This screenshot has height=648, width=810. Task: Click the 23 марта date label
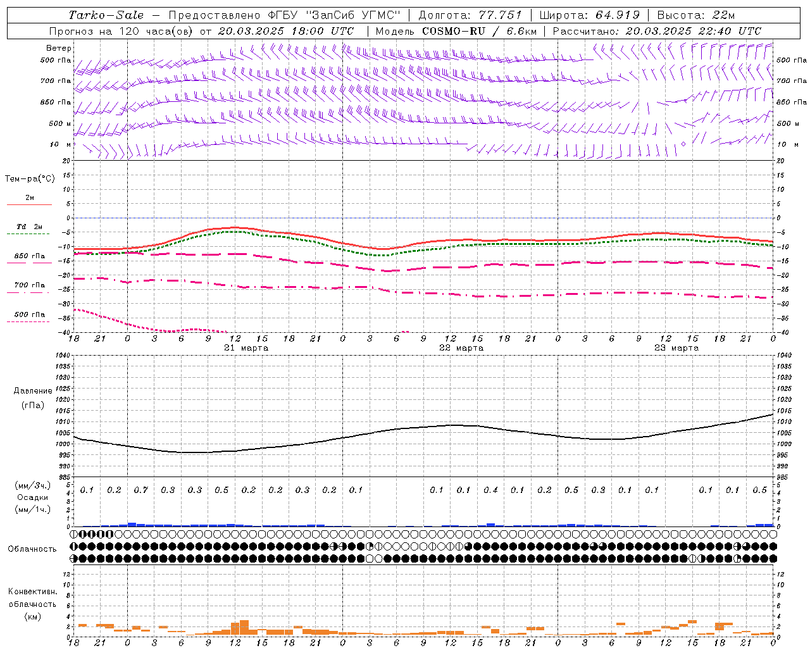[676, 348]
